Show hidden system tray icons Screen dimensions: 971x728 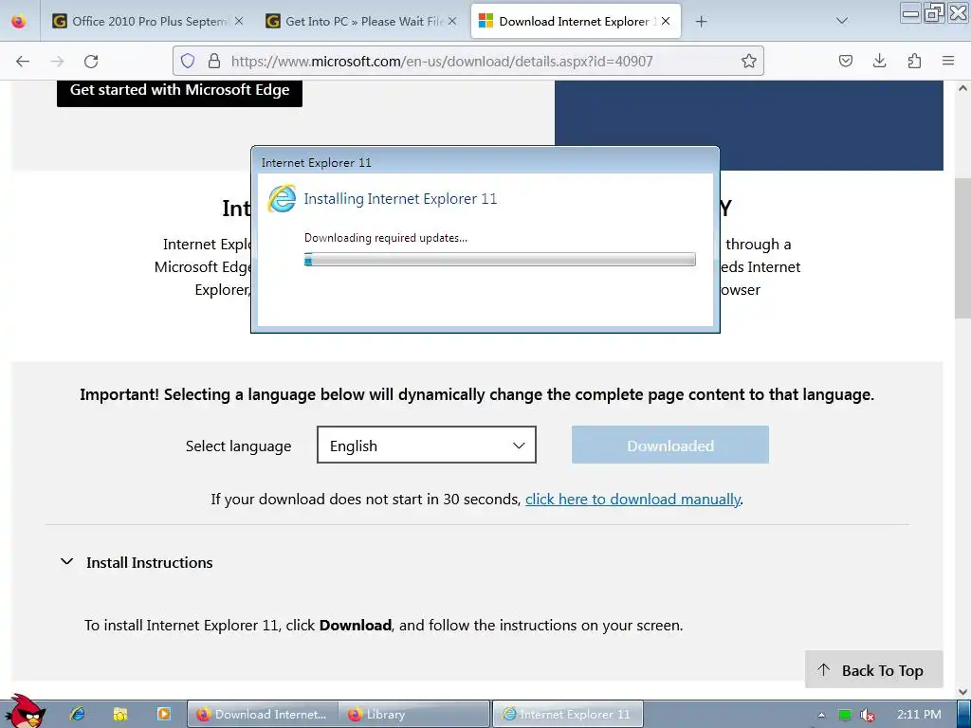(x=821, y=715)
